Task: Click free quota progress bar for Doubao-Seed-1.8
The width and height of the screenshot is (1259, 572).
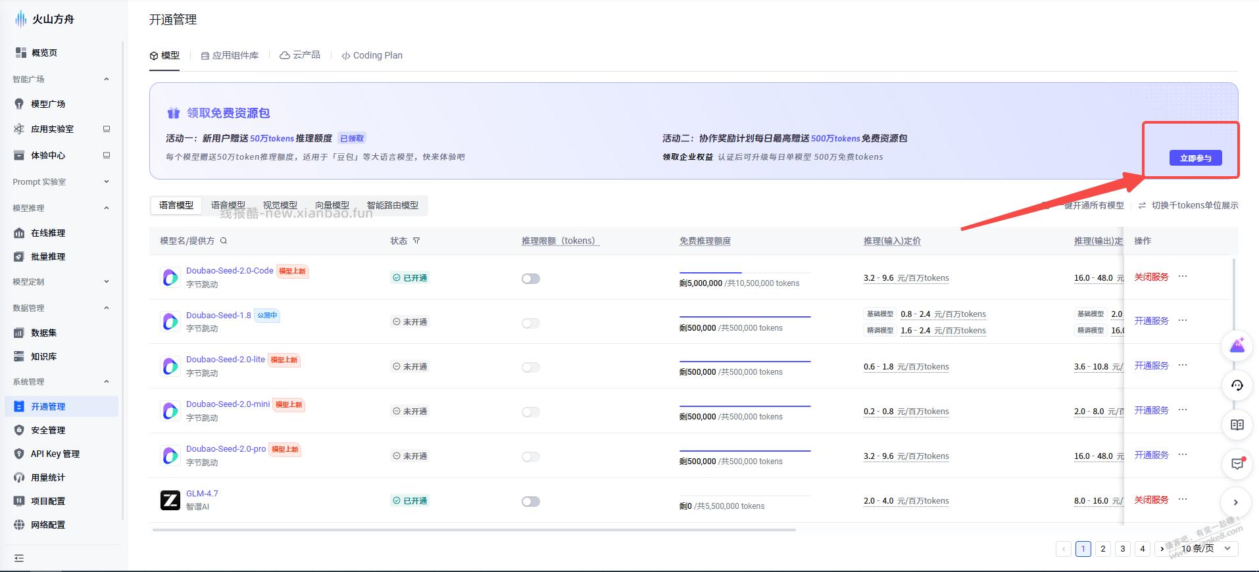Action: 745,317
